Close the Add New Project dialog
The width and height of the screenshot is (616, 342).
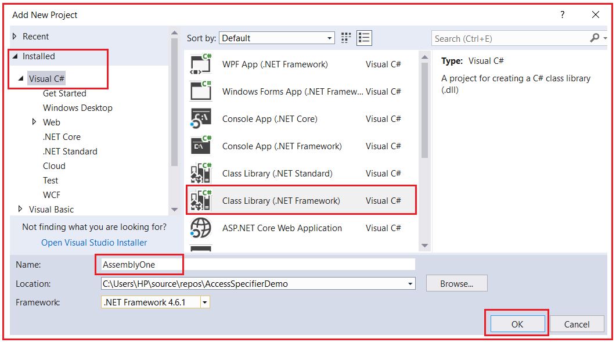(x=596, y=15)
